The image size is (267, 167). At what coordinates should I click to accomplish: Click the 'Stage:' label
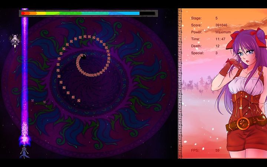point(196,18)
